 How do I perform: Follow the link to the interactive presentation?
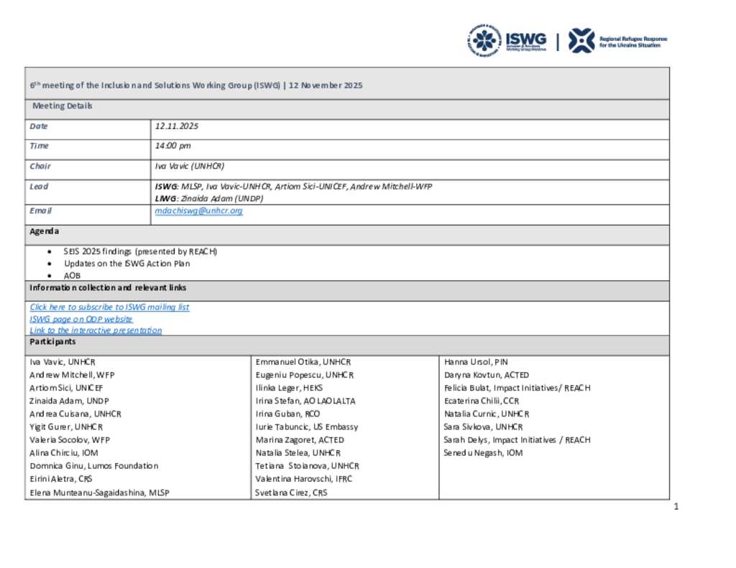96,330
